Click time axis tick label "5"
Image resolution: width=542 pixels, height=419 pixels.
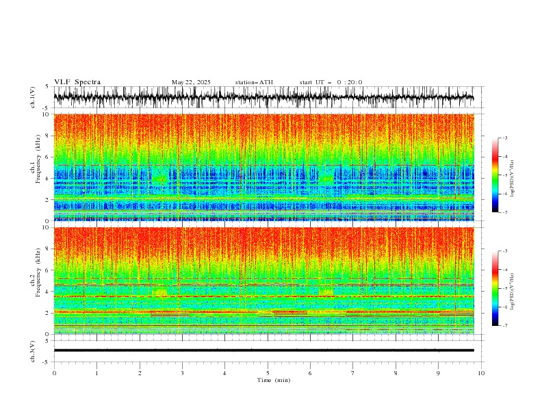tap(268, 373)
